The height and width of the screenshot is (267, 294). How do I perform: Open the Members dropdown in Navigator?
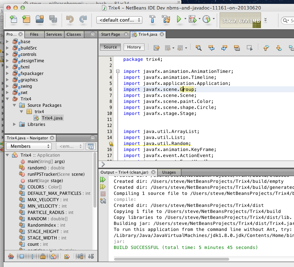tap(29, 146)
